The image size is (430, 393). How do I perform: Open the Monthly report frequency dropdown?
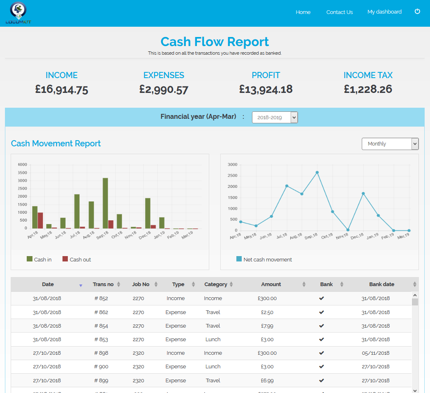click(x=390, y=143)
